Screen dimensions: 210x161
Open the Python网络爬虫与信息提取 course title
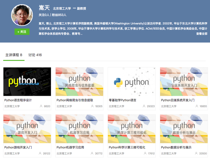click(75, 100)
